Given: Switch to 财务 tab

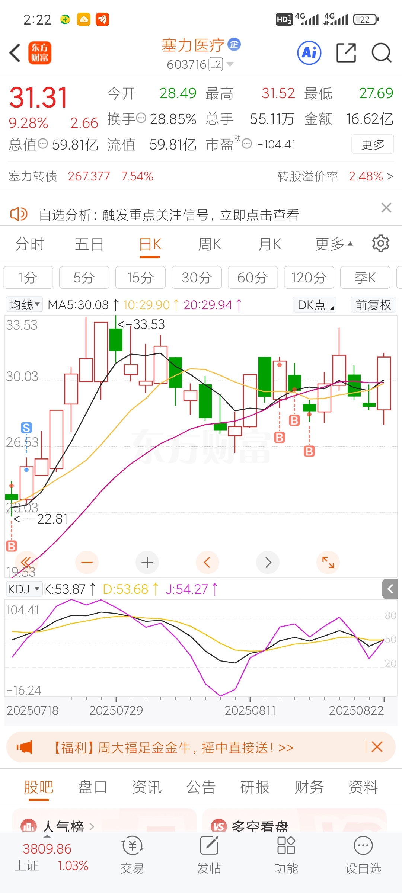Looking at the screenshot, I should coord(309,787).
